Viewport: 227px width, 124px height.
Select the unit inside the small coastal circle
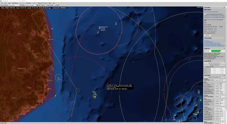pyautogui.click(x=59, y=78)
